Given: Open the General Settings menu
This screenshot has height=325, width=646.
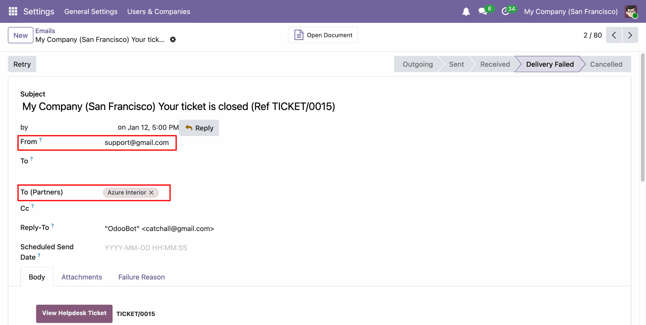Looking at the screenshot, I should [91, 11].
